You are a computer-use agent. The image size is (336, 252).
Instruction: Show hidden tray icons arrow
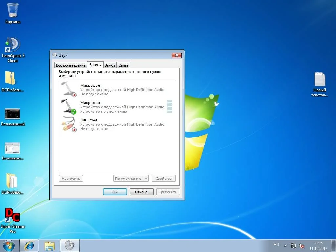pos(285,245)
